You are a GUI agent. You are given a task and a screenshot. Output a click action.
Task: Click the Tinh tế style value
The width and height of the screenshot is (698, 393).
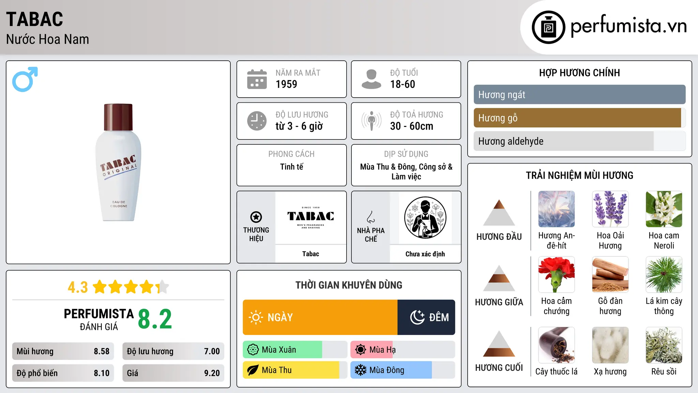tap(291, 166)
